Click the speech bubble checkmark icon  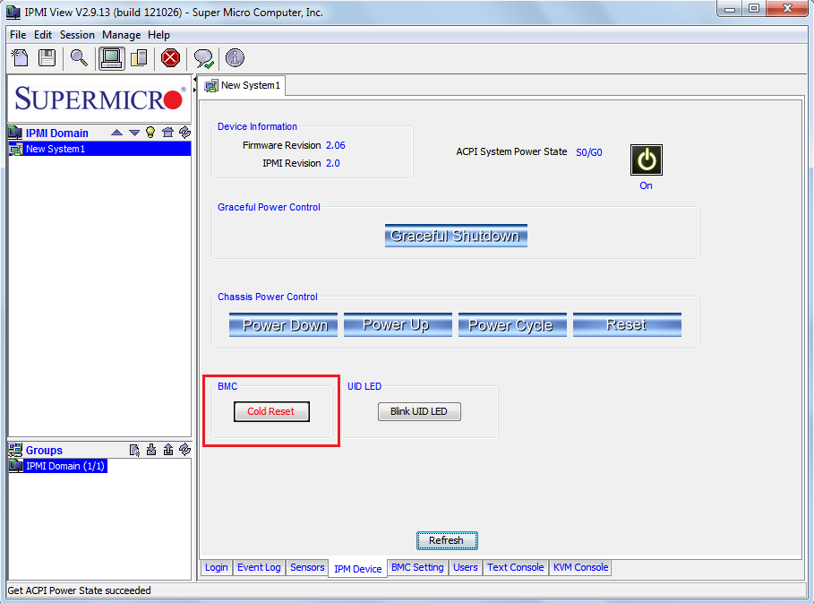point(203,58)
